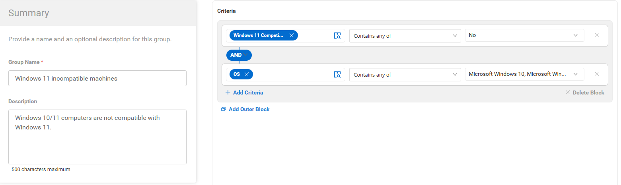Click the Add Outer Block icon

point(224,109)
